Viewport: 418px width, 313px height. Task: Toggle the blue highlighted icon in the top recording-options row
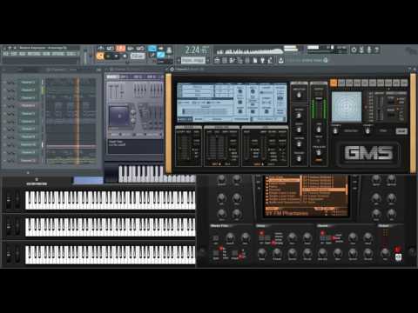152,48
